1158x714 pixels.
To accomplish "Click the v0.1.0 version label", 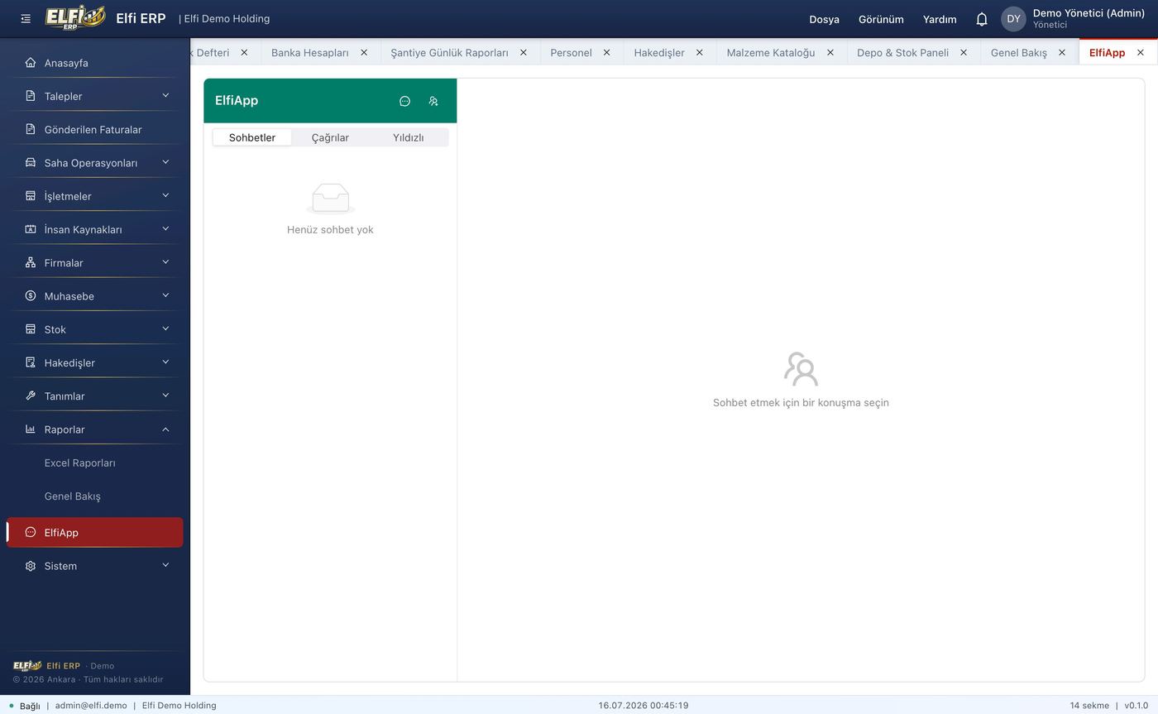I will (x=1136, y=706).
